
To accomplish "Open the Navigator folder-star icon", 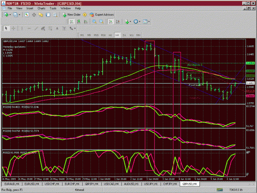I will pyautogui.click(x=41, y=15).
